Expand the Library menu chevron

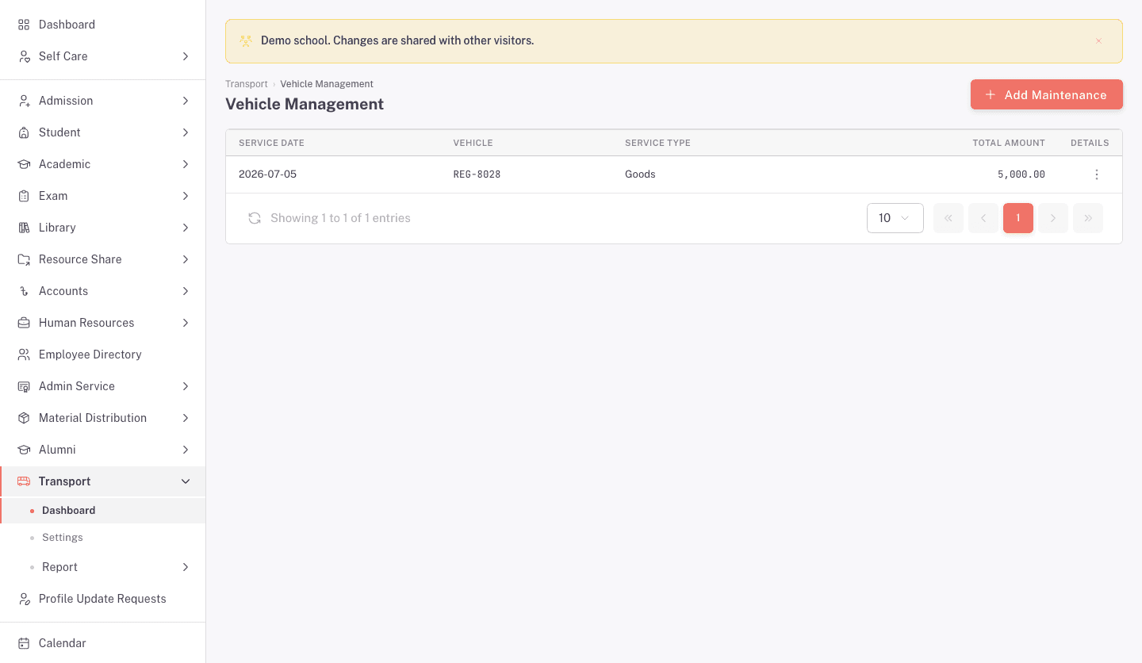186,228
